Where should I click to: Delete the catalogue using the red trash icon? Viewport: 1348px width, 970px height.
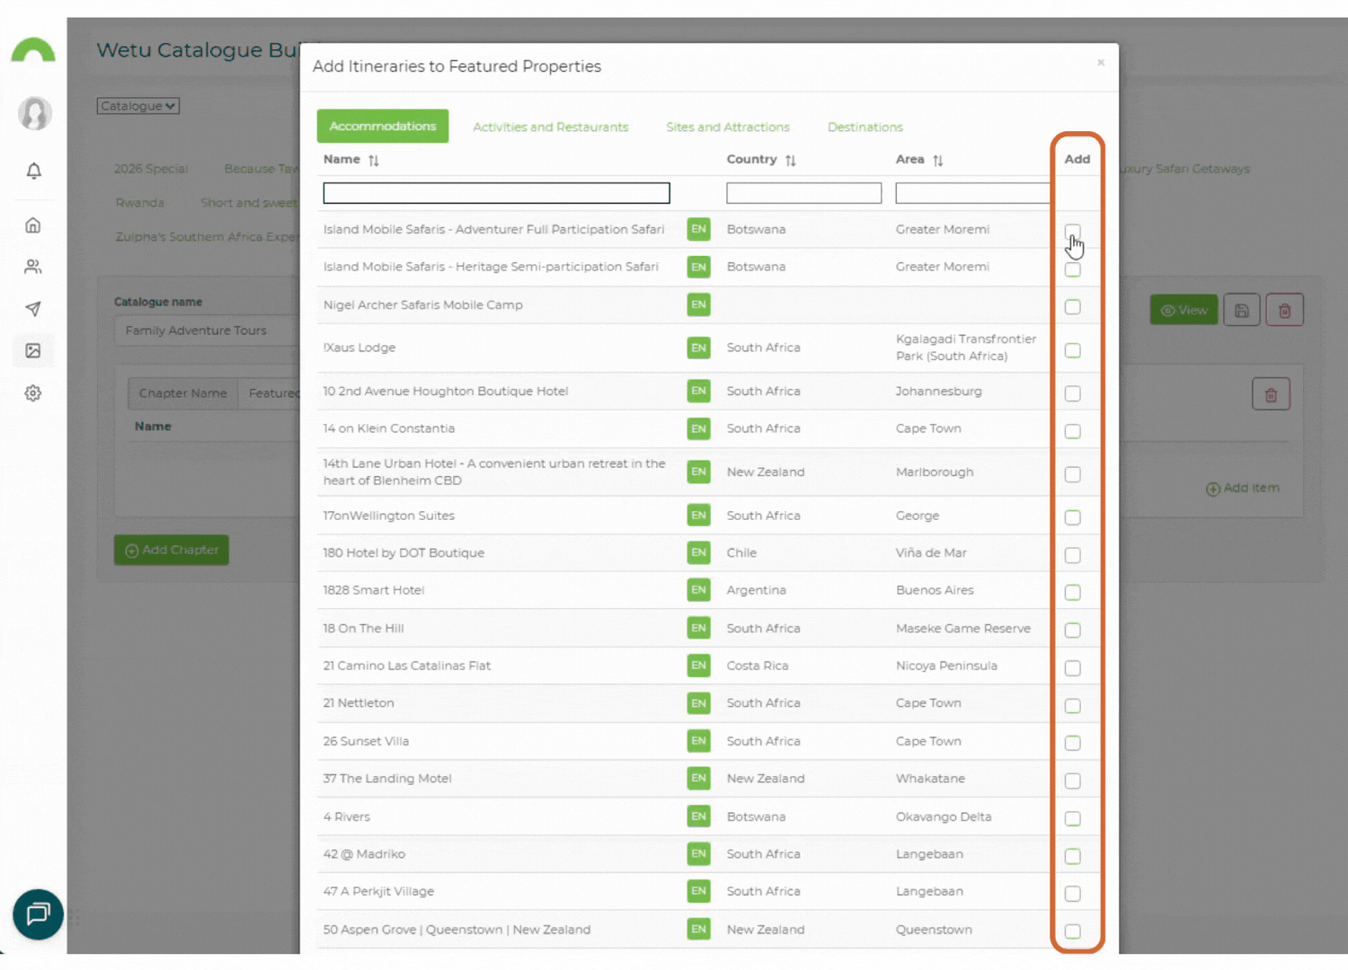tap(1284, 309)
